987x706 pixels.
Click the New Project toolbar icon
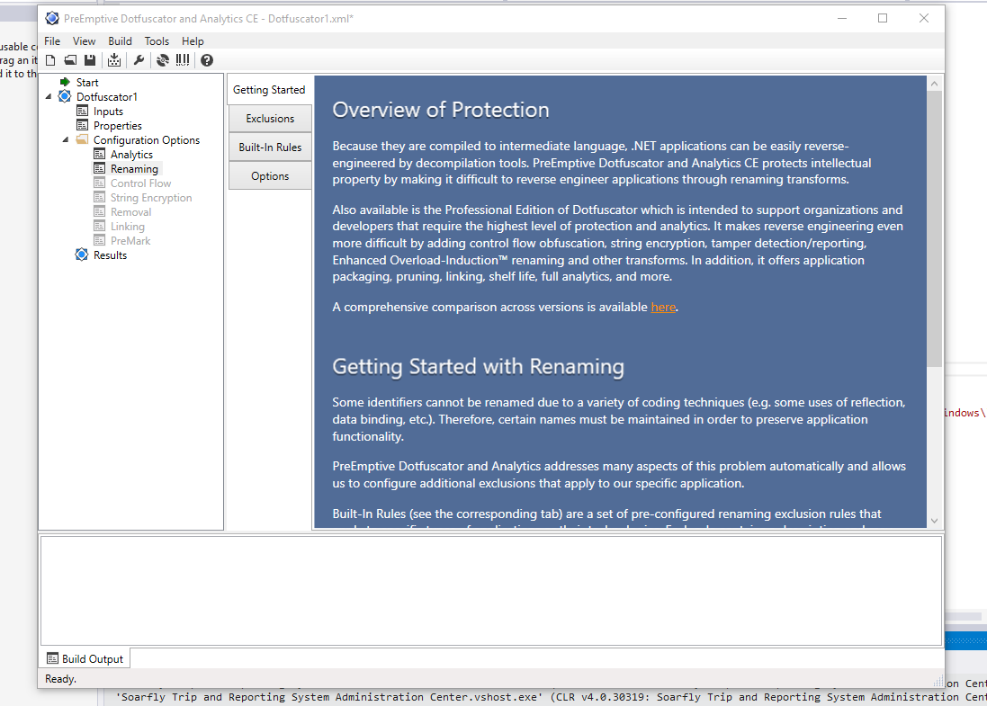coord(51,60)
